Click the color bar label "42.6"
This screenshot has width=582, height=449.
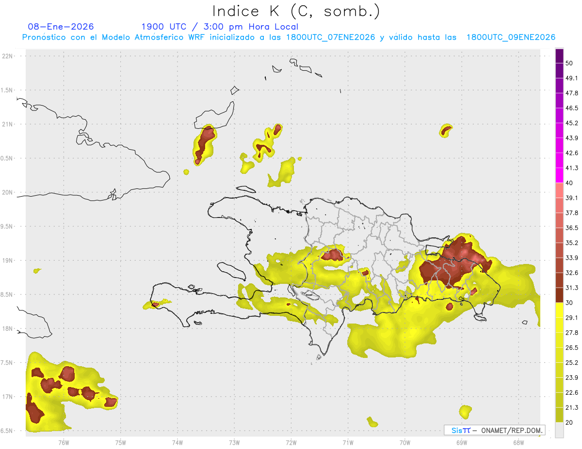(x=572, y=153)
